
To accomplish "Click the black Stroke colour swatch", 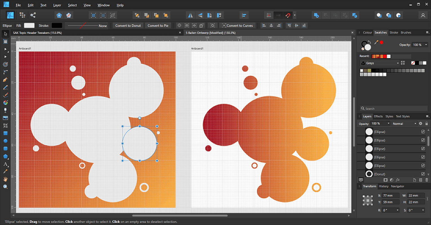I will (57, 26).
